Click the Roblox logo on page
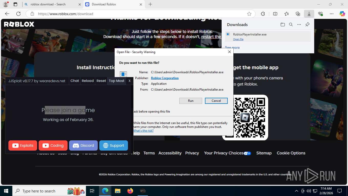Viewport: 348px width, 196px height. tap(19, 24)
